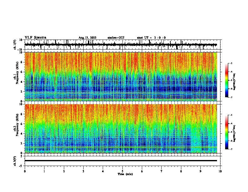Click the ch.2 colorbar 'log(PSD)' label

[x=235, y=133]
